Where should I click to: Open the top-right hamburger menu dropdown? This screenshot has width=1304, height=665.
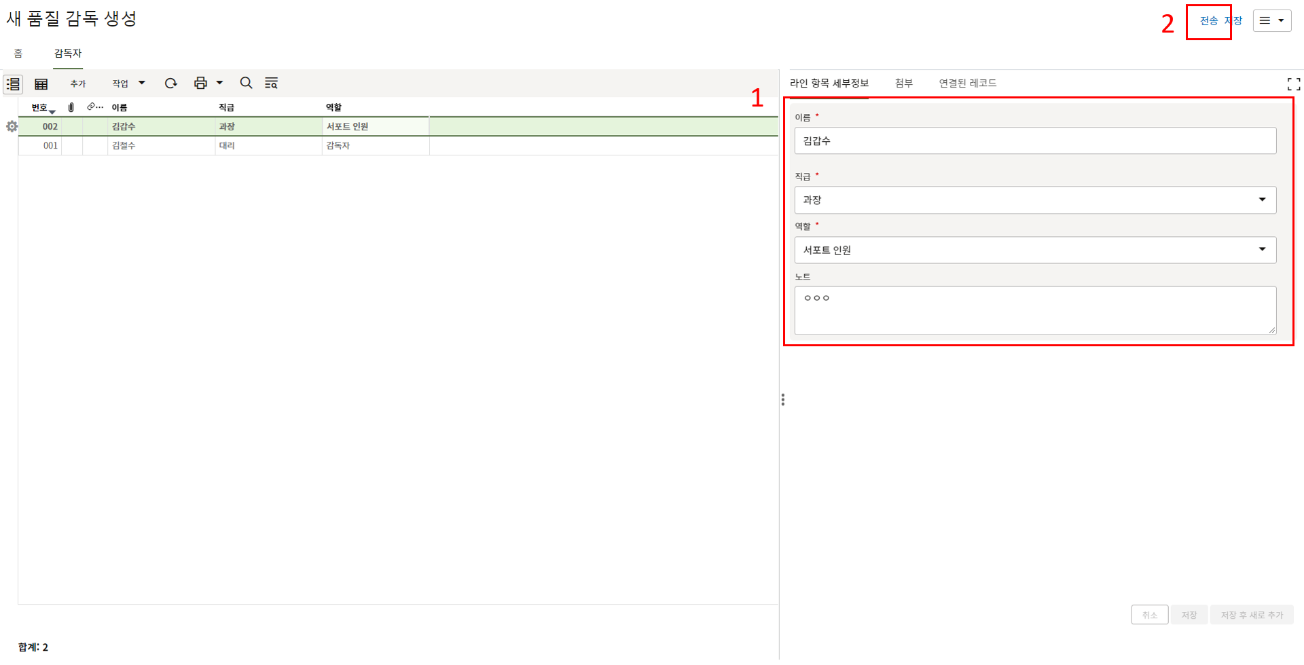coord(1271,20)
